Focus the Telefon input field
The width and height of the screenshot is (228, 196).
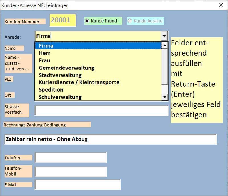(71, 158)
